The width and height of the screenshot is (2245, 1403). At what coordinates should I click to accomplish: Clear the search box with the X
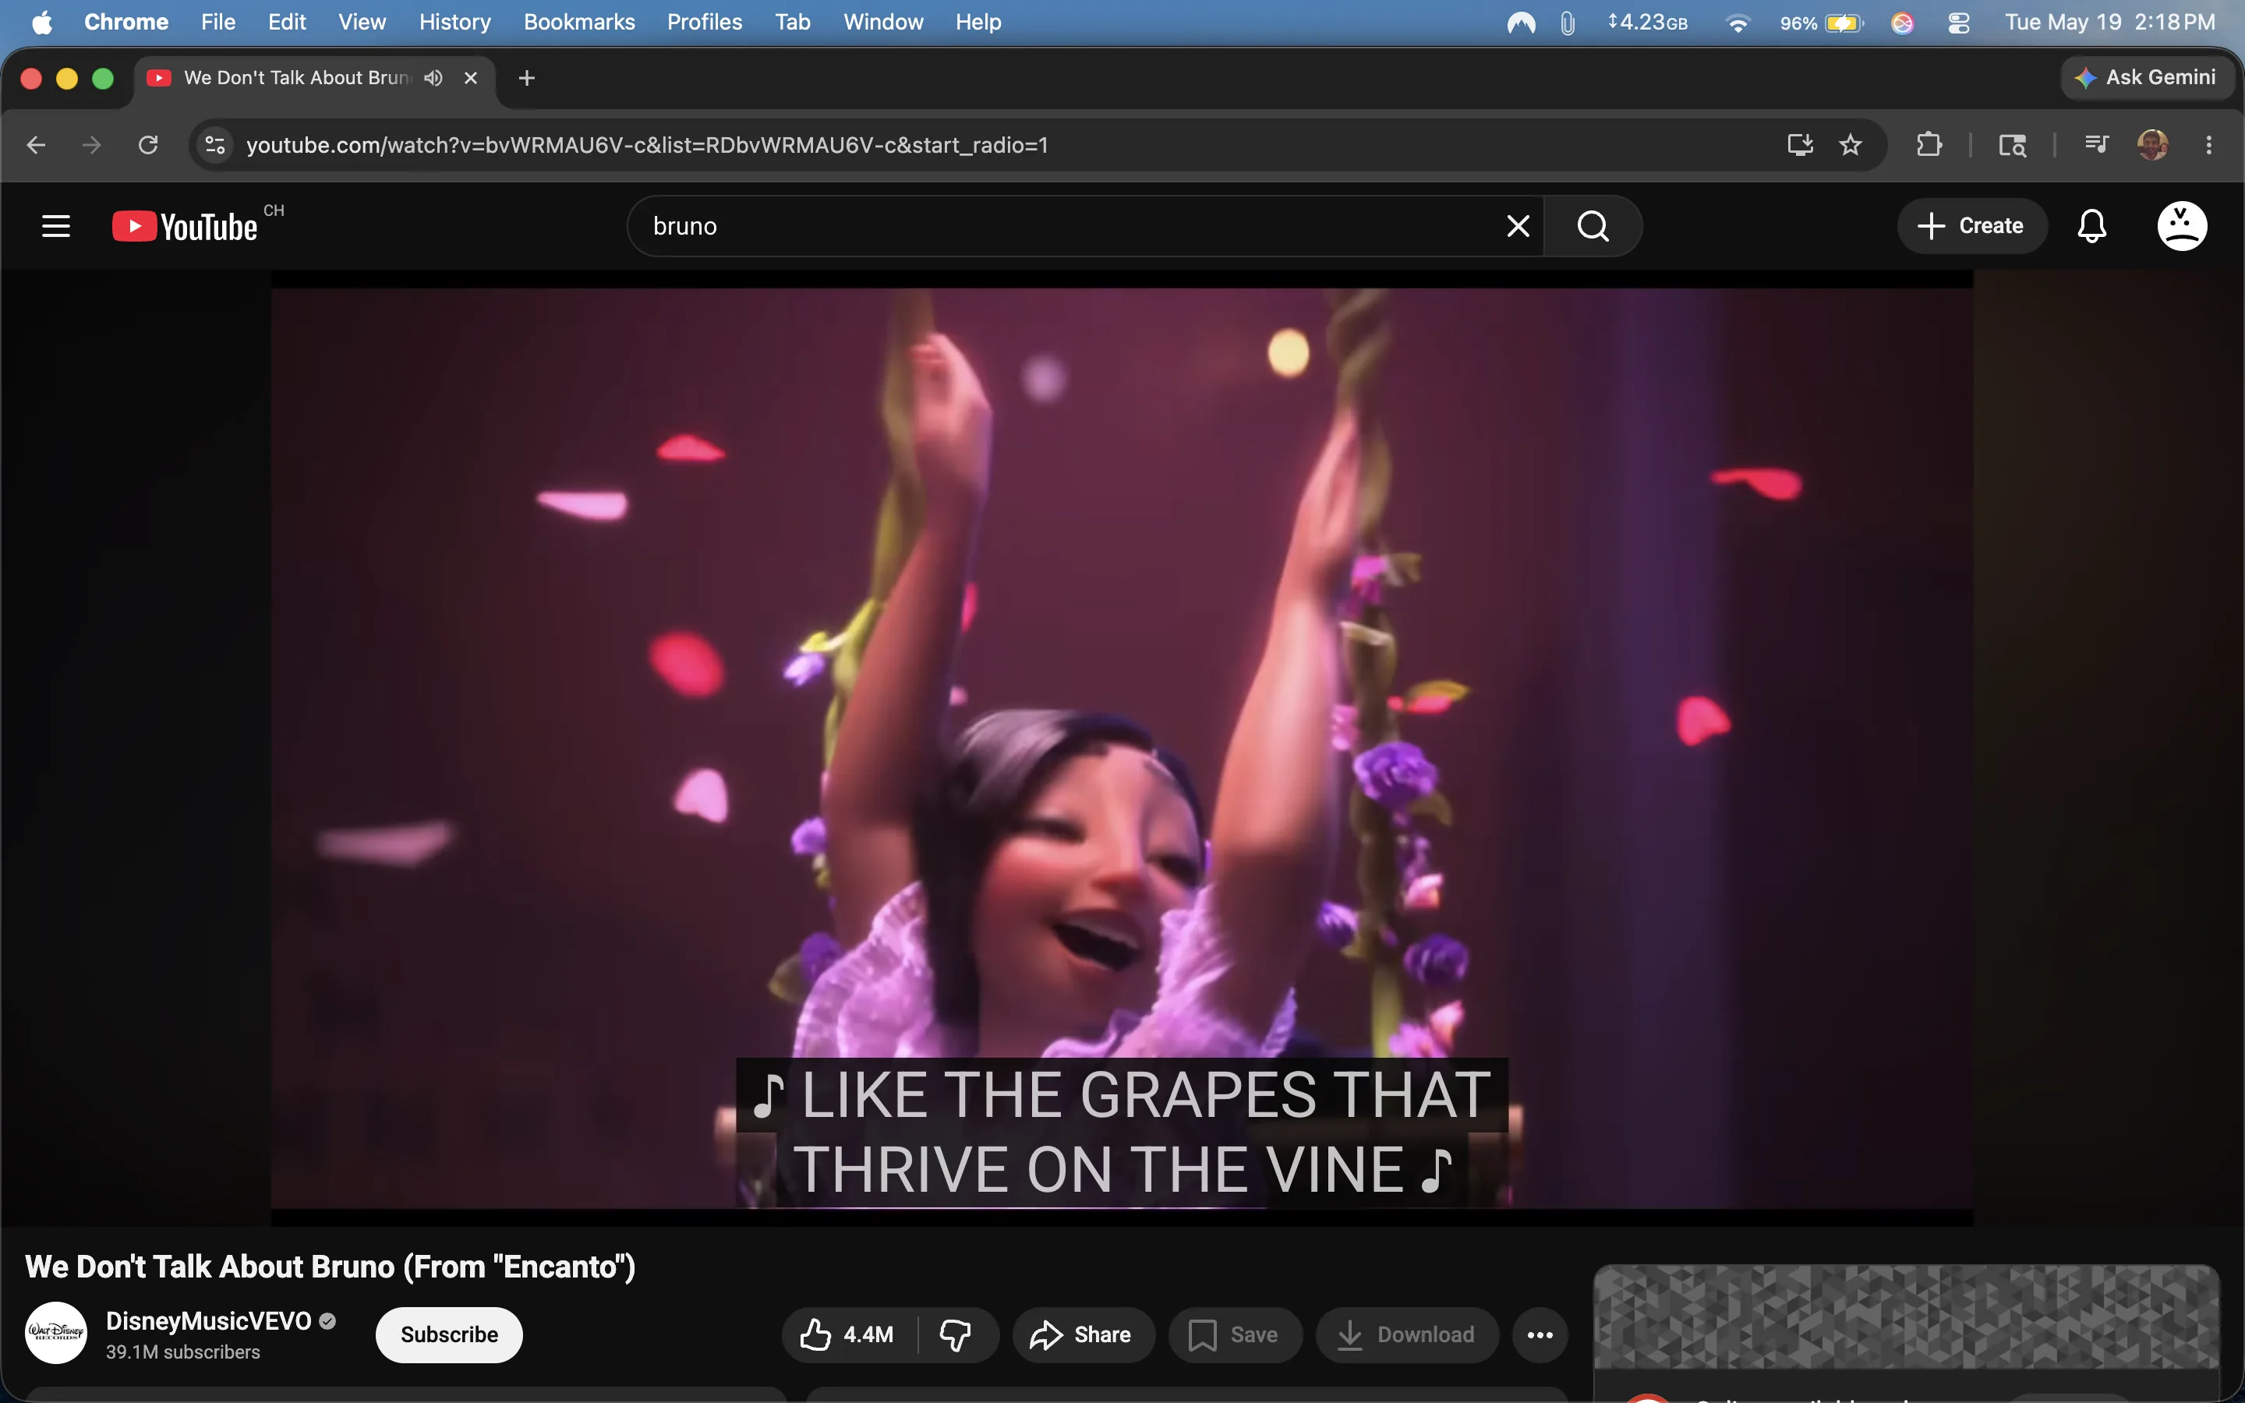tap(1518, 225)
